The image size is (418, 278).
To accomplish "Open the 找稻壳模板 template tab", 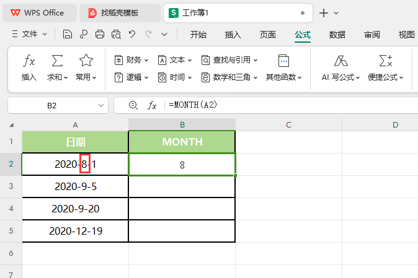I will (120, 13).
